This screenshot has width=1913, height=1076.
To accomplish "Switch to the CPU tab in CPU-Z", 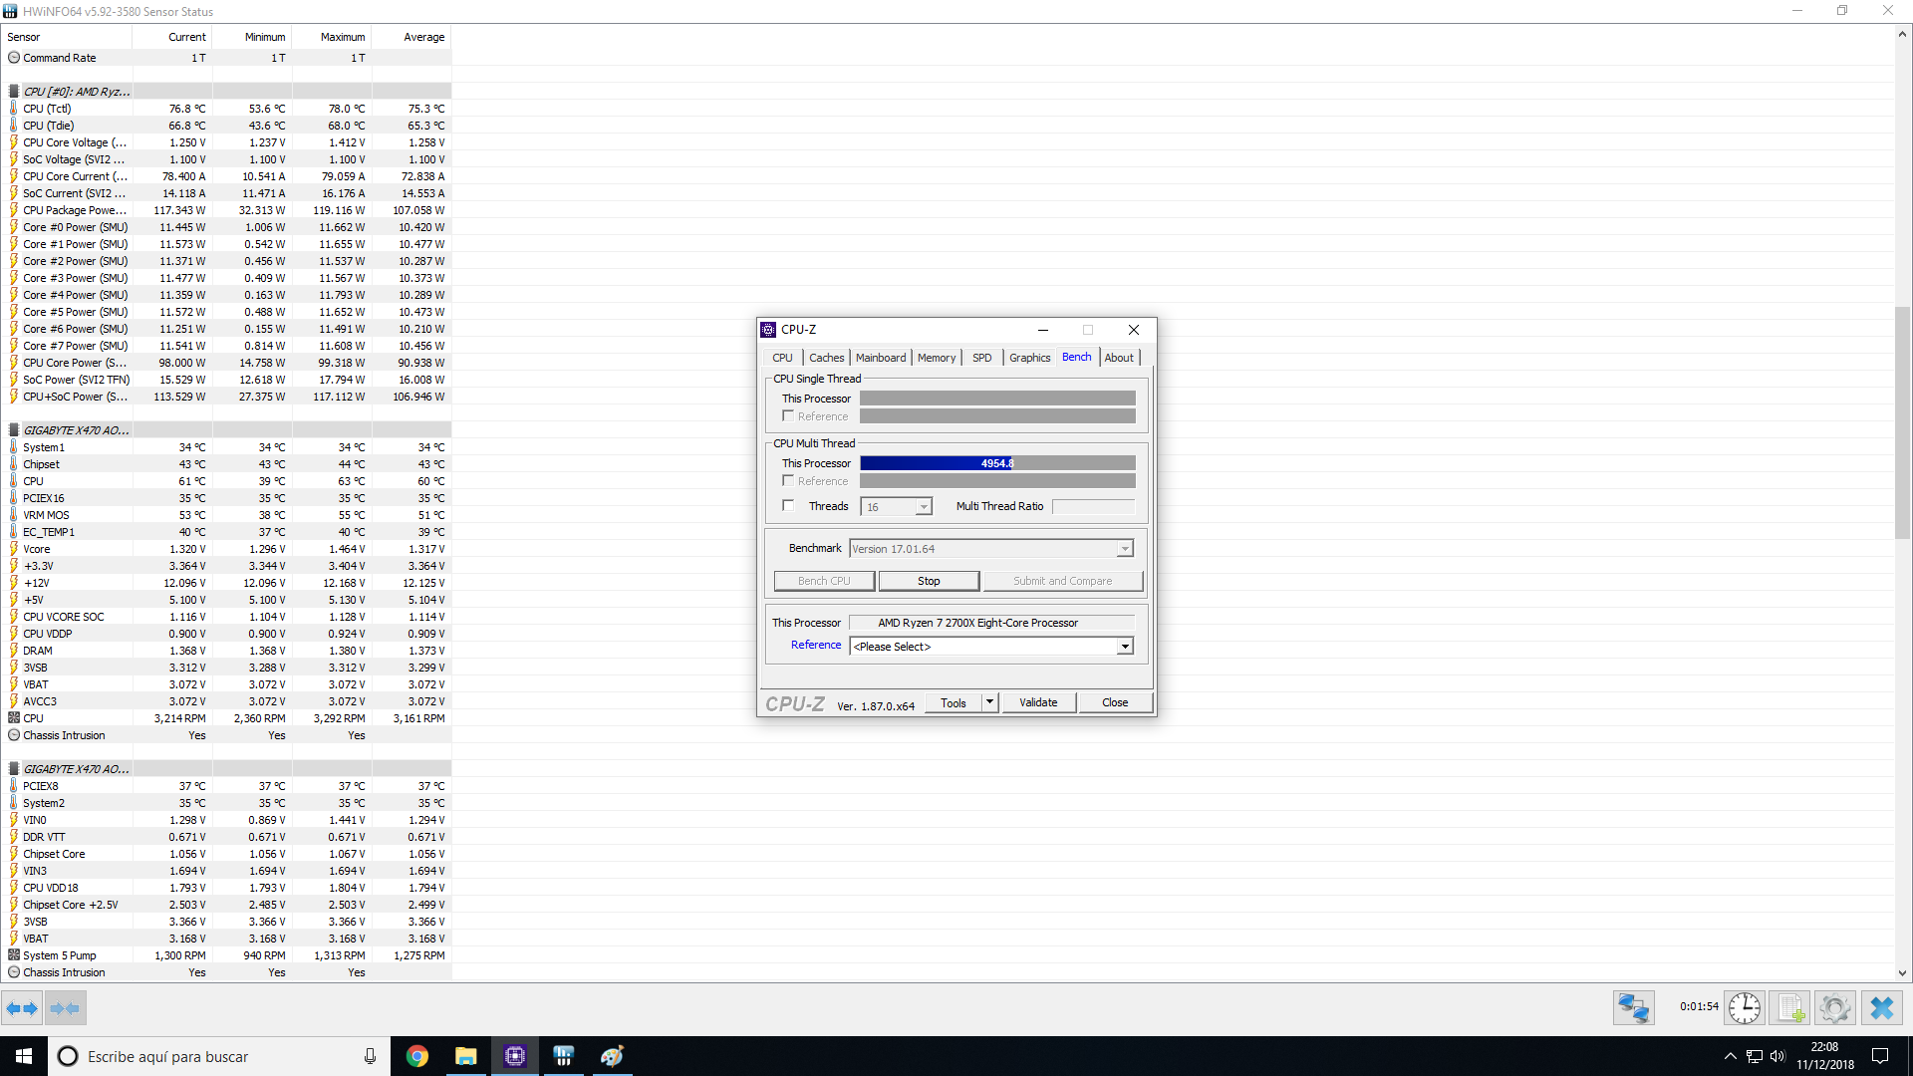I will pos(782,358).
